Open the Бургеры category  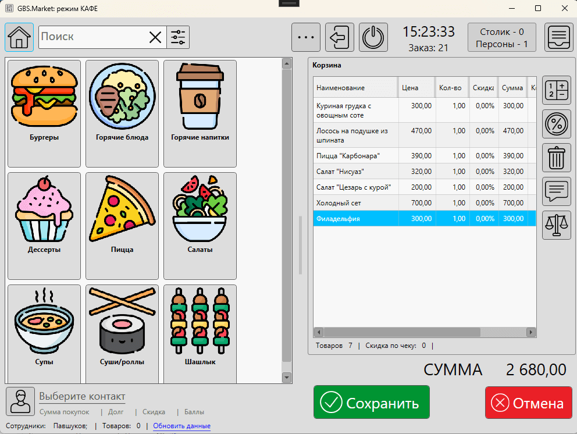[x=44, y=113]
